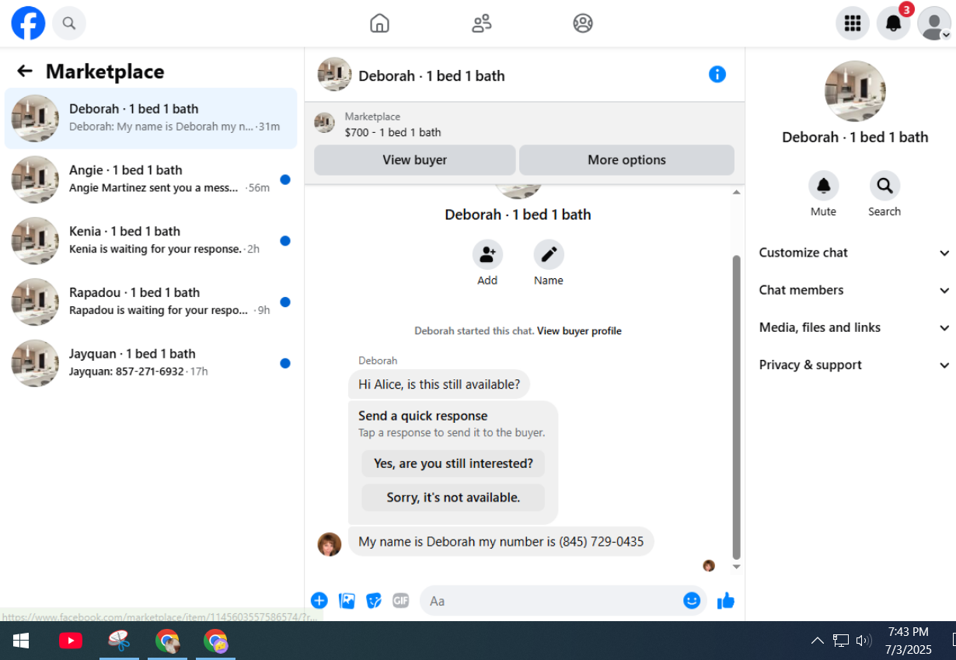Click the Marketplace listing thumbnail at $700
This screenshot has width=956, height=660.
(x=324, y=123)
